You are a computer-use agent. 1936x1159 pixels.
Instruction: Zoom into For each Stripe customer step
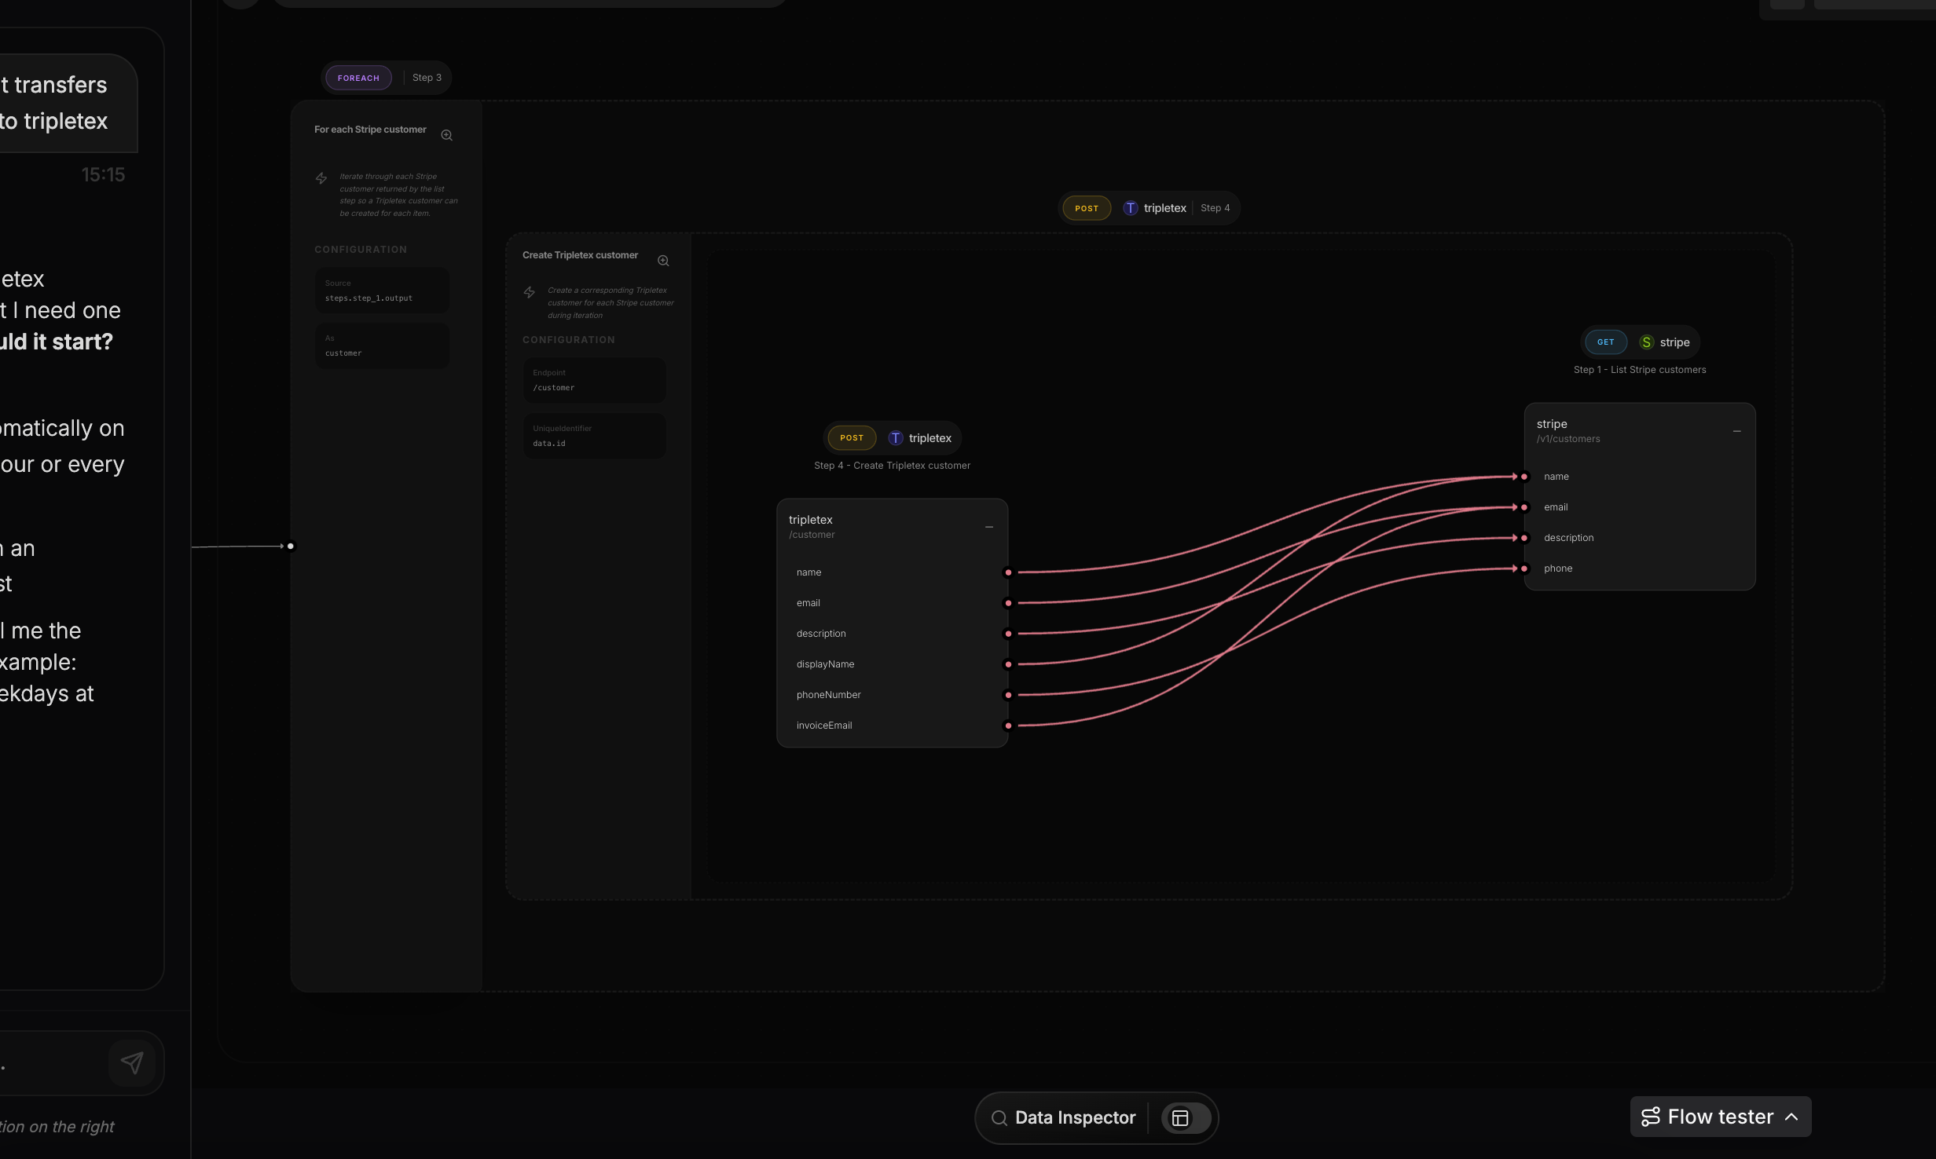446,135
